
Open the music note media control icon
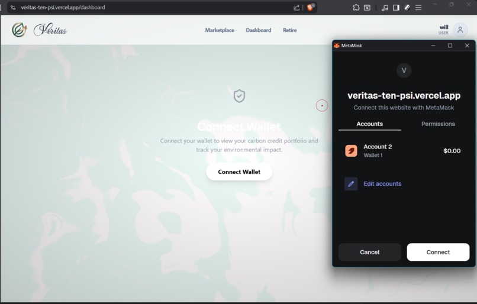pyautogui.click(x=385, y=8)
